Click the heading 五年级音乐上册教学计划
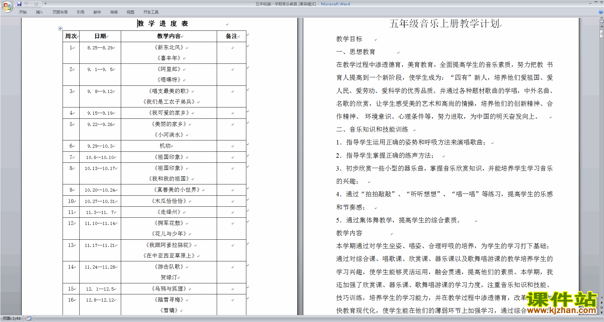Screen dimensions: 604x322 pyautogui.click(x=444, y=24)
